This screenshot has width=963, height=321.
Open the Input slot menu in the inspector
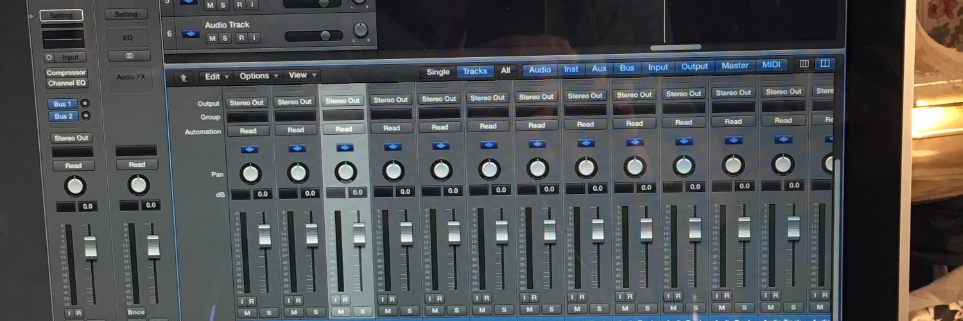coord(69,58)
